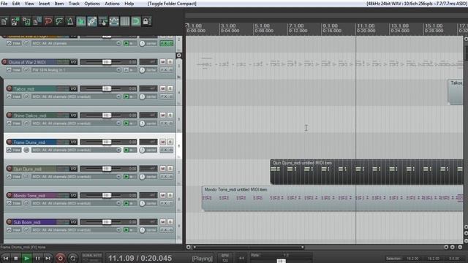Open the View menu
Screen dimensions: 468x263
pyautogui.click(x=29, y=4)
